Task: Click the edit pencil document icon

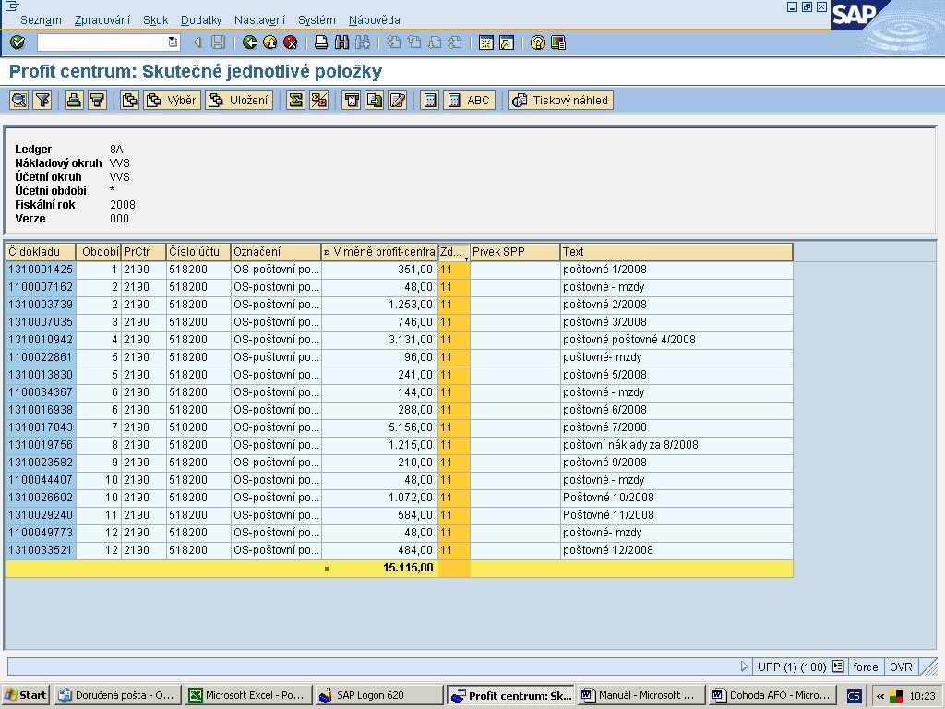Action: [398, 100]
